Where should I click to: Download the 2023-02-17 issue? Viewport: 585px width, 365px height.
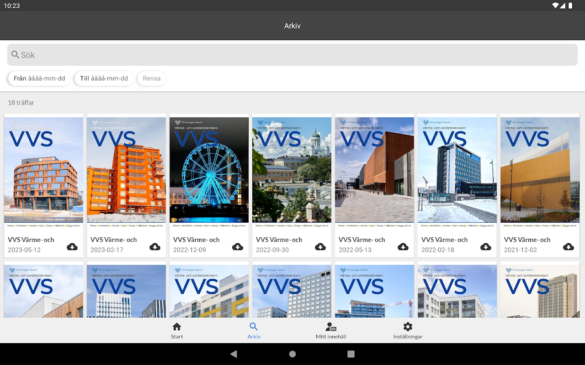[155, 247]
